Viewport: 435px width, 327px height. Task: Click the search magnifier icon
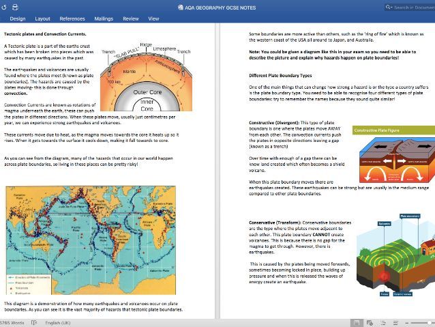(x=388, y=8)
